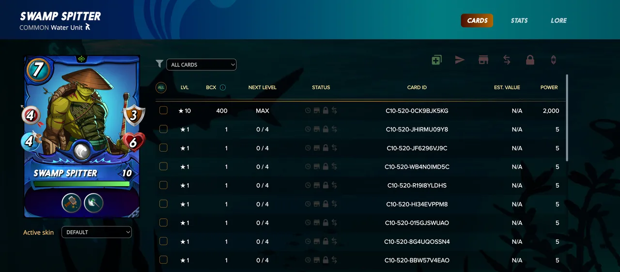Click the lock status icon for C10-520-JF6296VJ9C

325,148
